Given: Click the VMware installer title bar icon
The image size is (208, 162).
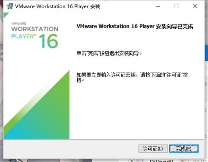Looking at the screenshot, I should tap(10, 6).
